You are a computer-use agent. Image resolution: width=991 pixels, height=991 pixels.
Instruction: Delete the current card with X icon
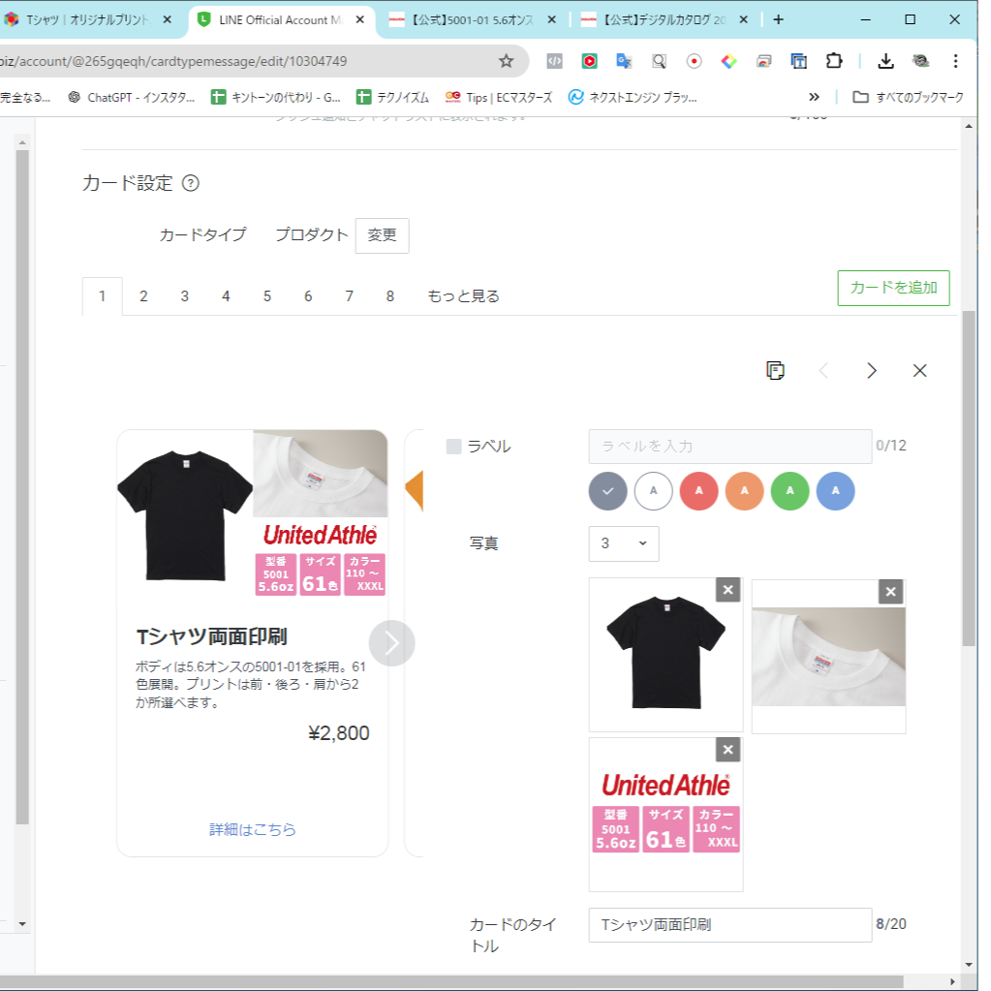(x=919, y=370)
